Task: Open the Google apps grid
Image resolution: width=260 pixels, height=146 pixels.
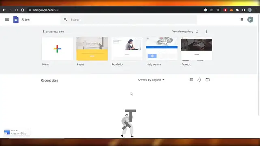Action: coord(241,19)
